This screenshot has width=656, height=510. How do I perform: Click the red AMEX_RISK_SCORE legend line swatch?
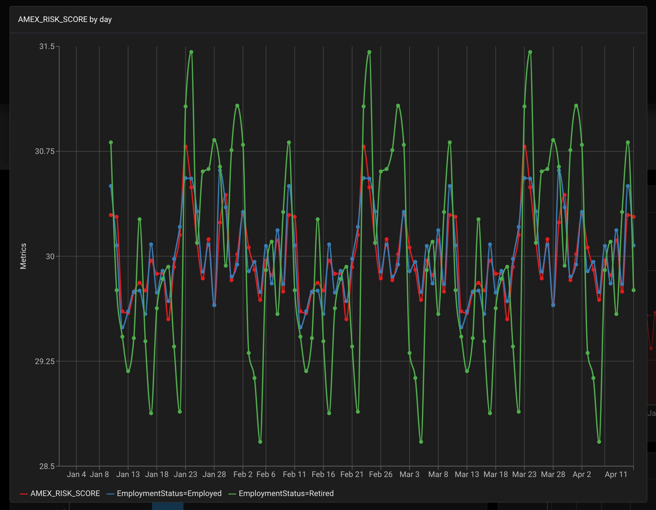coord(24,494)
